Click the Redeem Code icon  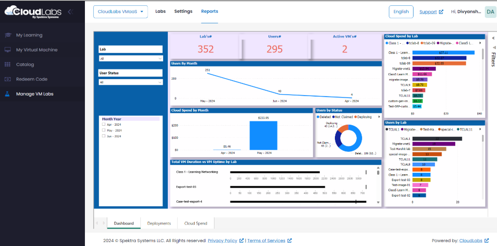8,79
